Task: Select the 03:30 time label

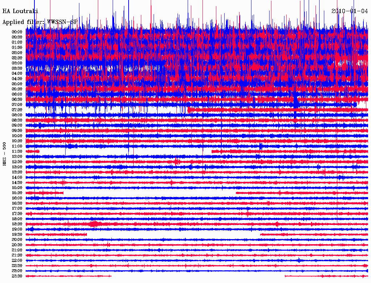Action: click(17, 68)
